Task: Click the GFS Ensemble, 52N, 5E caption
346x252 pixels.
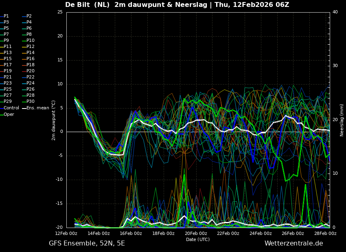Action: (x=87, y=243)
